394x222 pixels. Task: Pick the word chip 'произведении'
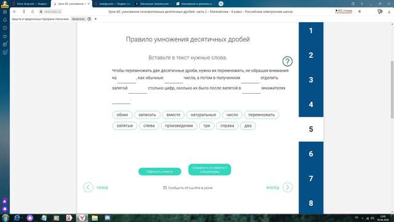(179, 126)
